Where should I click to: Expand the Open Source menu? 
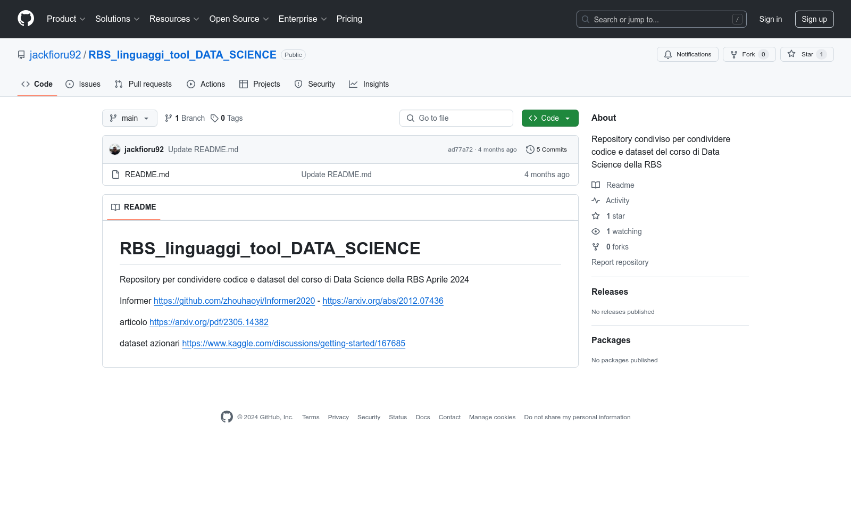239,19
